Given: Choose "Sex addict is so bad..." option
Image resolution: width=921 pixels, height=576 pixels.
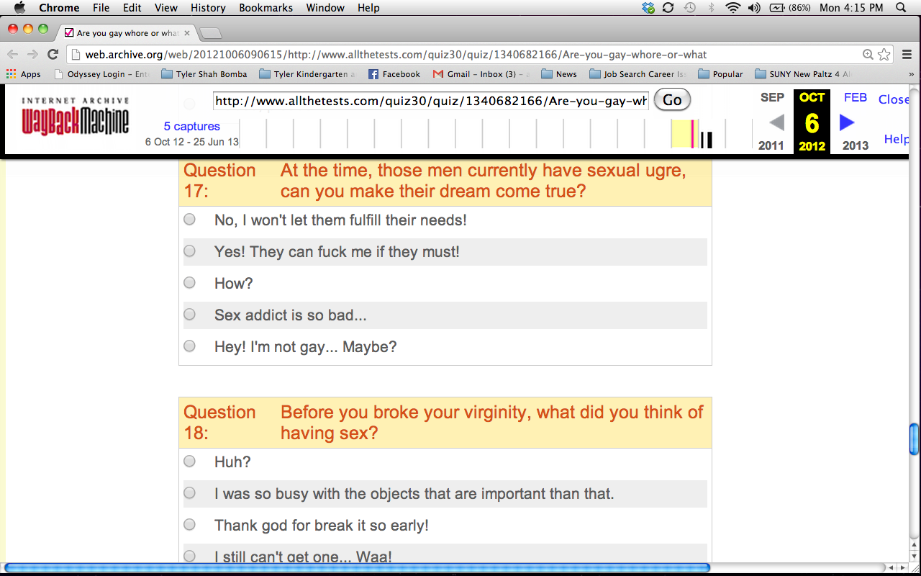Looking at the screenshot, I should point(189,315).
